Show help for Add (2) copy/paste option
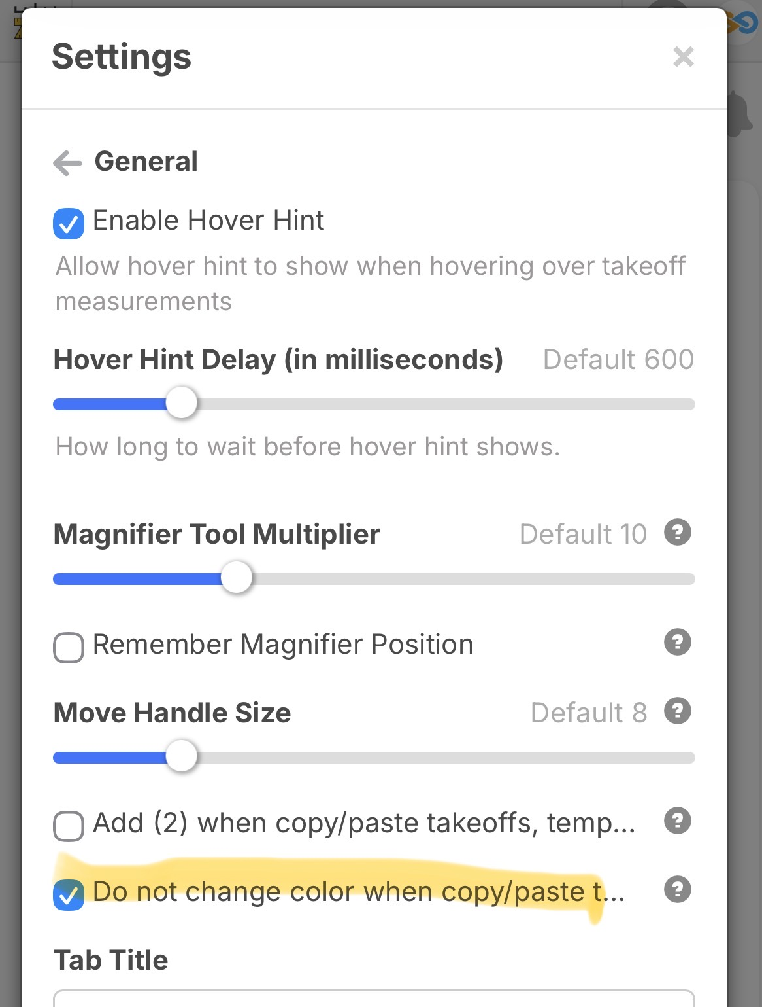This screenshot has width=762, height=1007. (x=678, y=821)
